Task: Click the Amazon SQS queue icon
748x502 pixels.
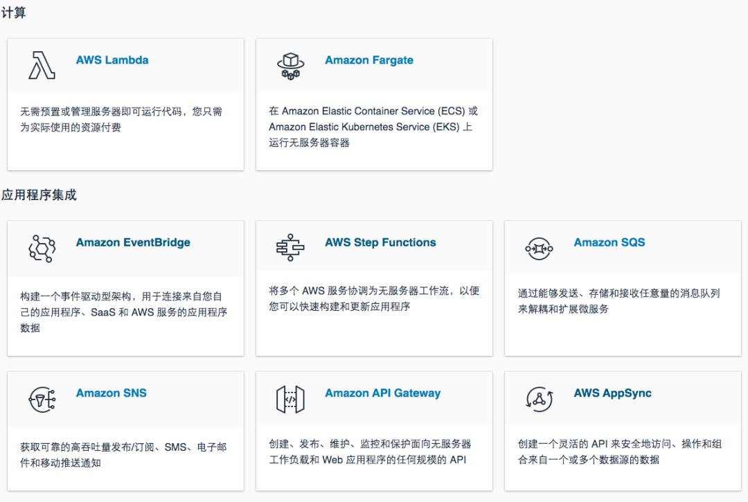Action: [539, 249]
